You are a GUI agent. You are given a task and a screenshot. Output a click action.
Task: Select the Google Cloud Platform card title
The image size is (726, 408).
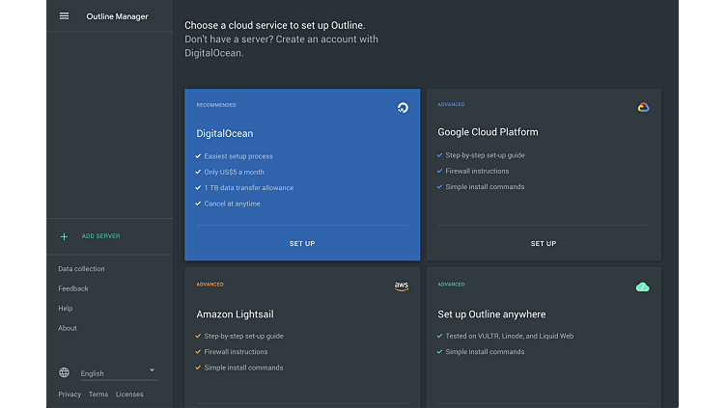(x=488, y=132)
